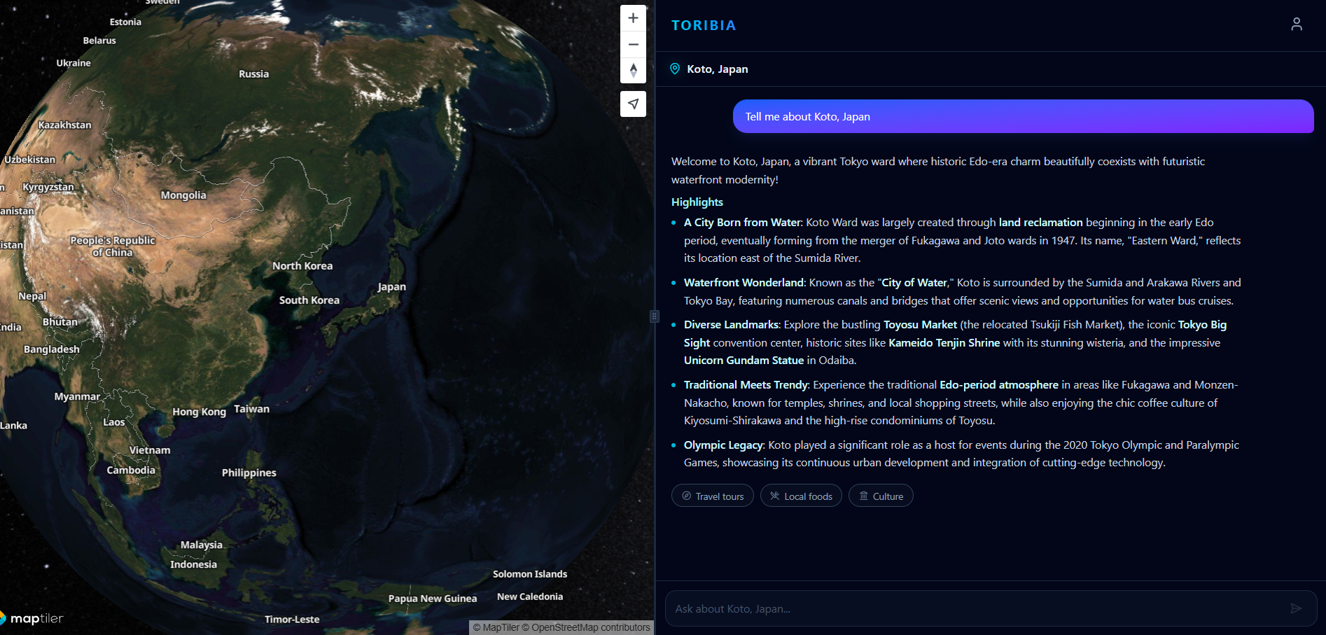Click the Philippines map label
The image size is (1326, 635).
249,473
